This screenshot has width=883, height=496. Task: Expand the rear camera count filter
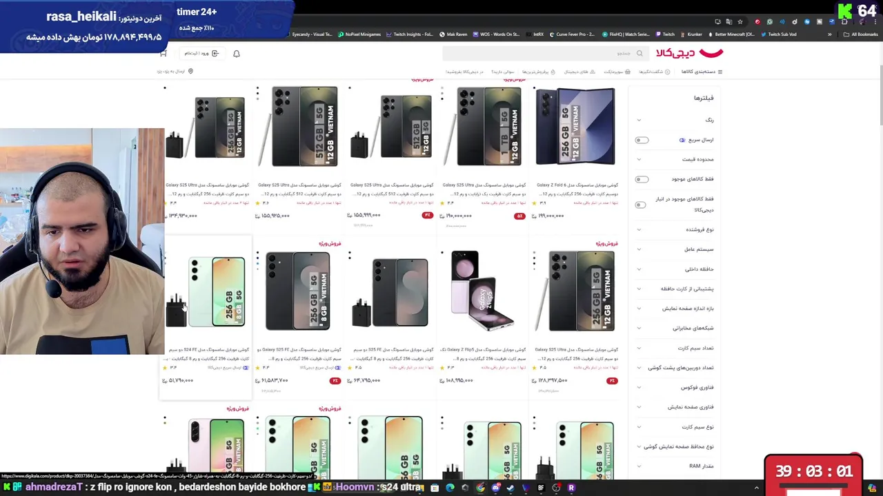(x=676, y=368)
